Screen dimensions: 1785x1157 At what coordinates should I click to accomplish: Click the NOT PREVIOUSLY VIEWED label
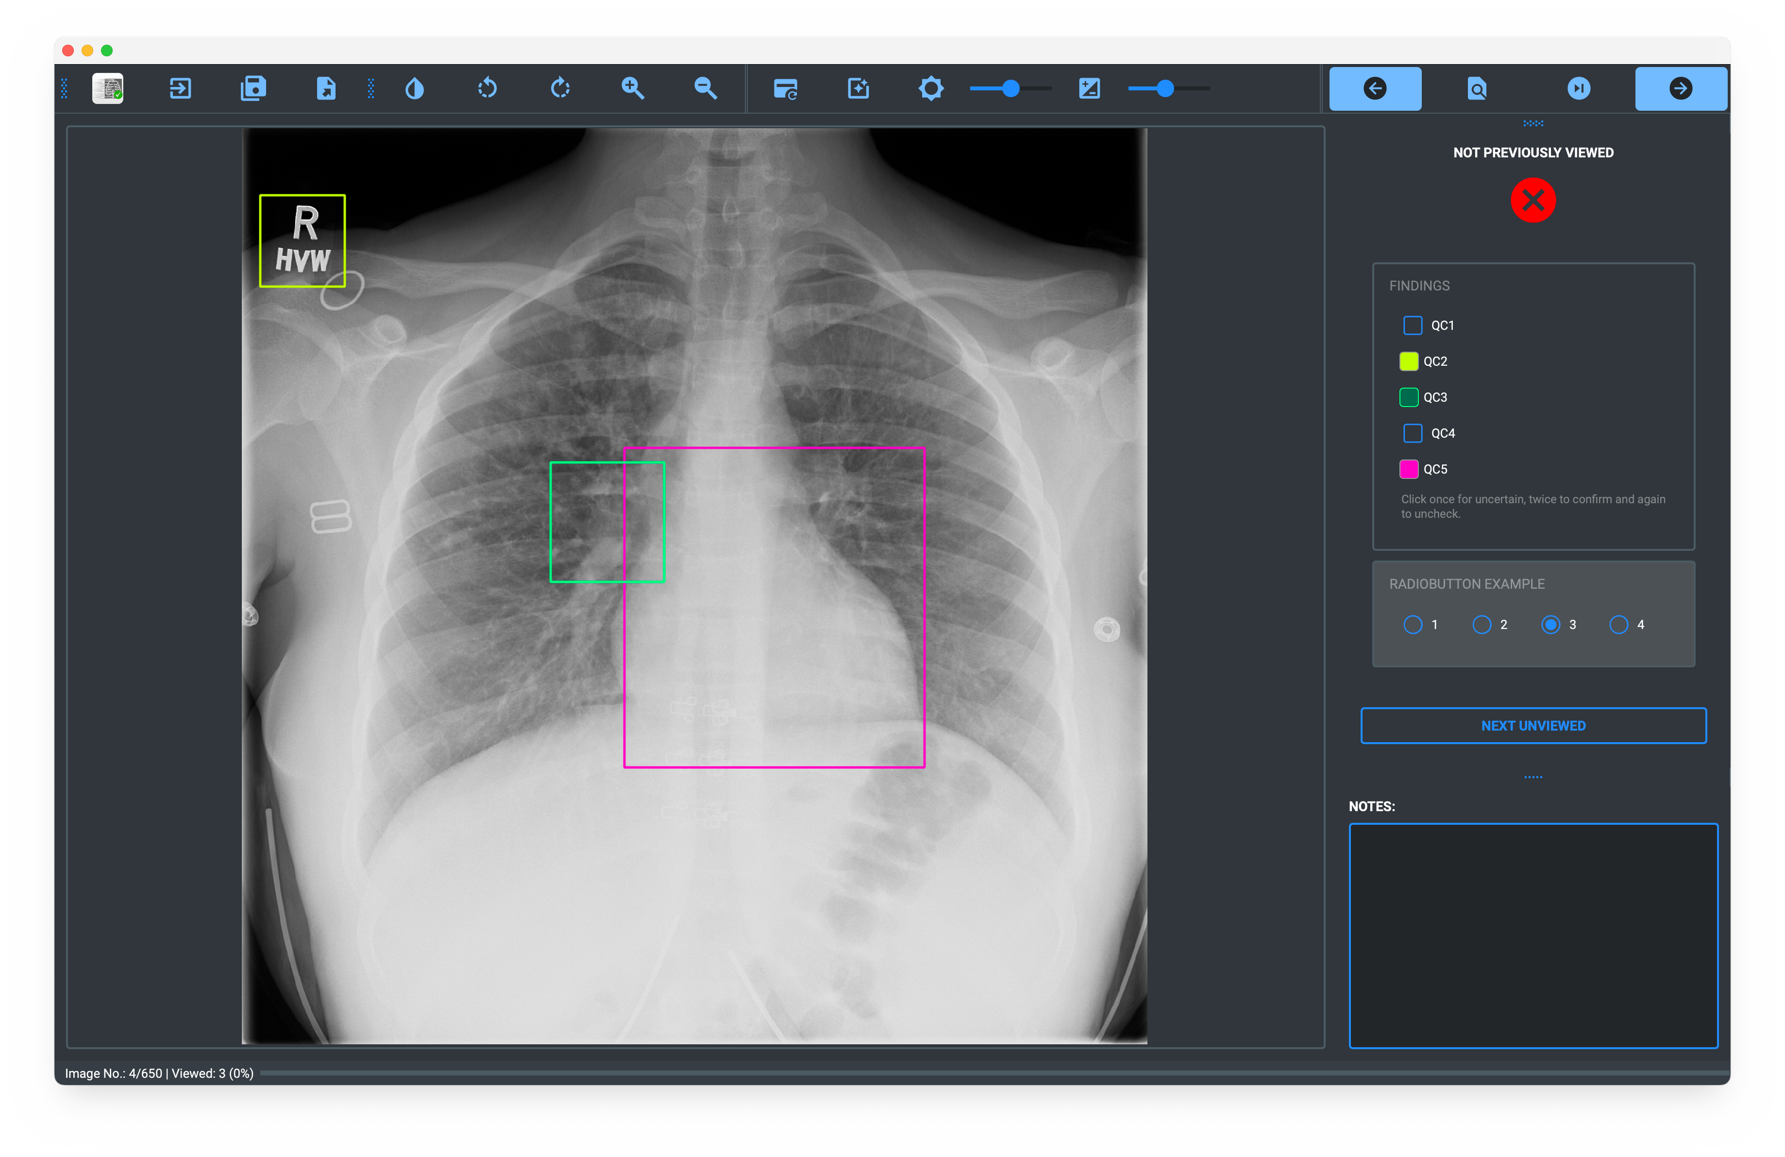coord(1533,153)
